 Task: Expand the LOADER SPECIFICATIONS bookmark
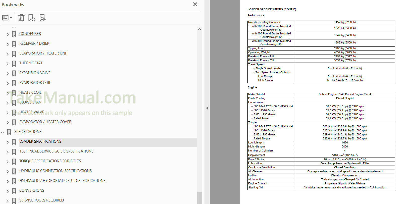(8, 142)
